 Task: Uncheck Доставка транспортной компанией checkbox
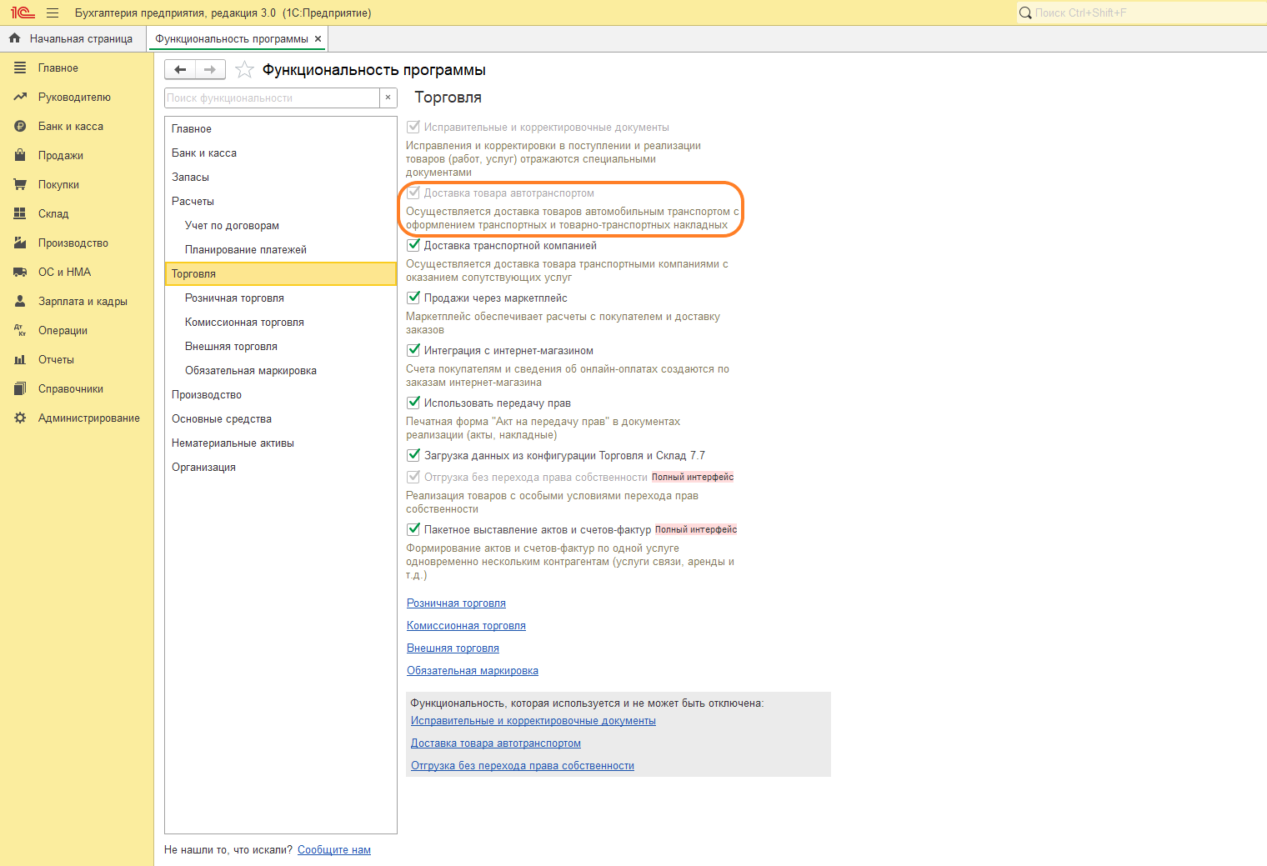click(x=413, y=246)
